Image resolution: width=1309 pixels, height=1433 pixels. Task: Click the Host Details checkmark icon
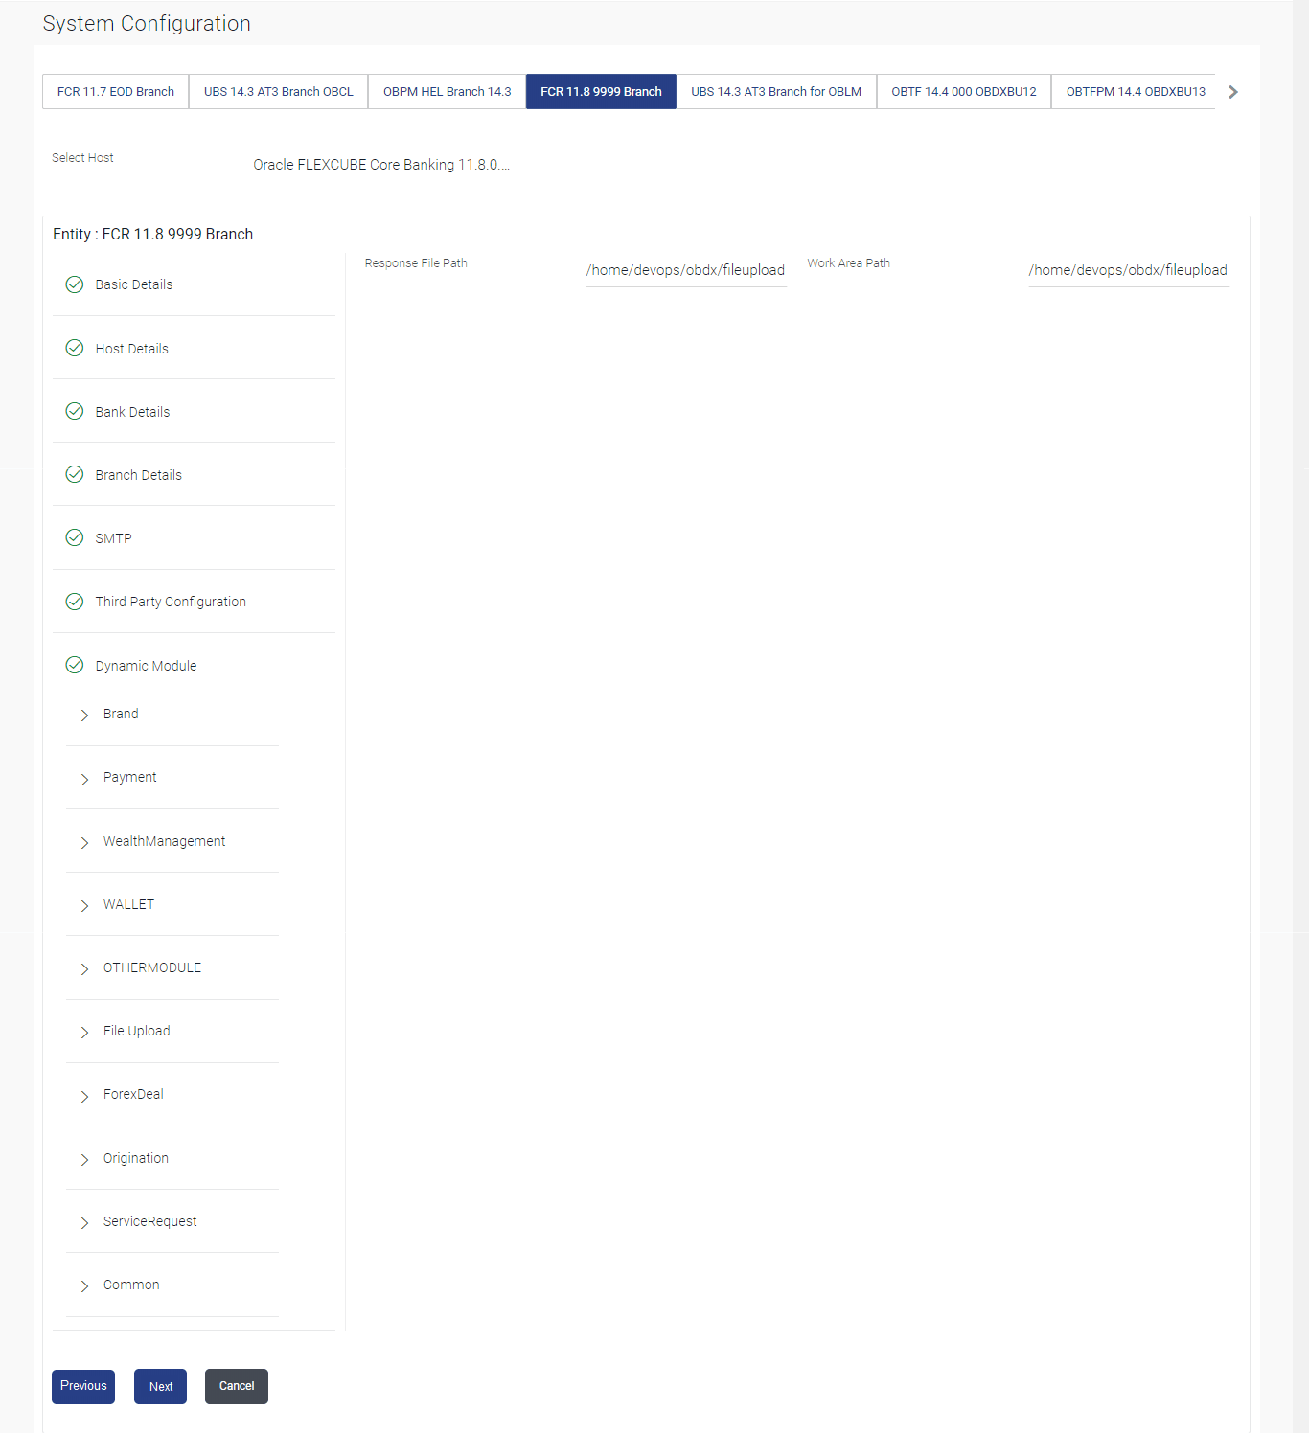(74, 348)
